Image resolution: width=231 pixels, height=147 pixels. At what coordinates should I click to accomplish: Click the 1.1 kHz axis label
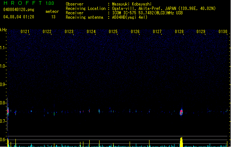pos(3,48)
